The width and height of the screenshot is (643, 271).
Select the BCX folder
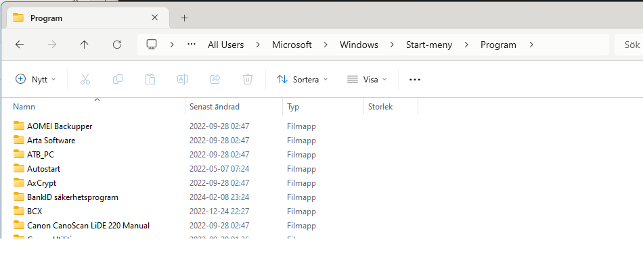pos(35,212)
